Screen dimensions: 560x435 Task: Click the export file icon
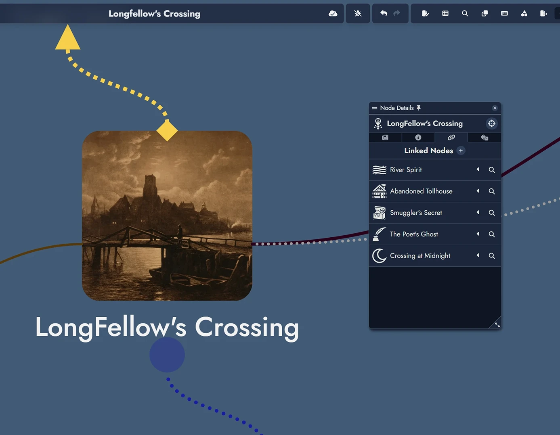click(543, 14)
